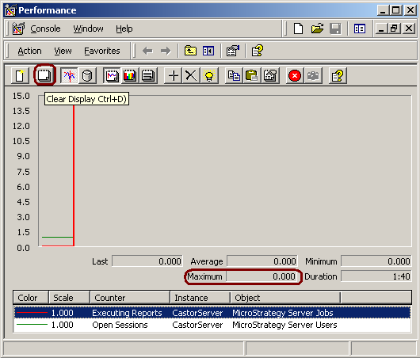Switch to View Histogram icon
This screenshot has width=420, height=358.
(x=130, y=76)
